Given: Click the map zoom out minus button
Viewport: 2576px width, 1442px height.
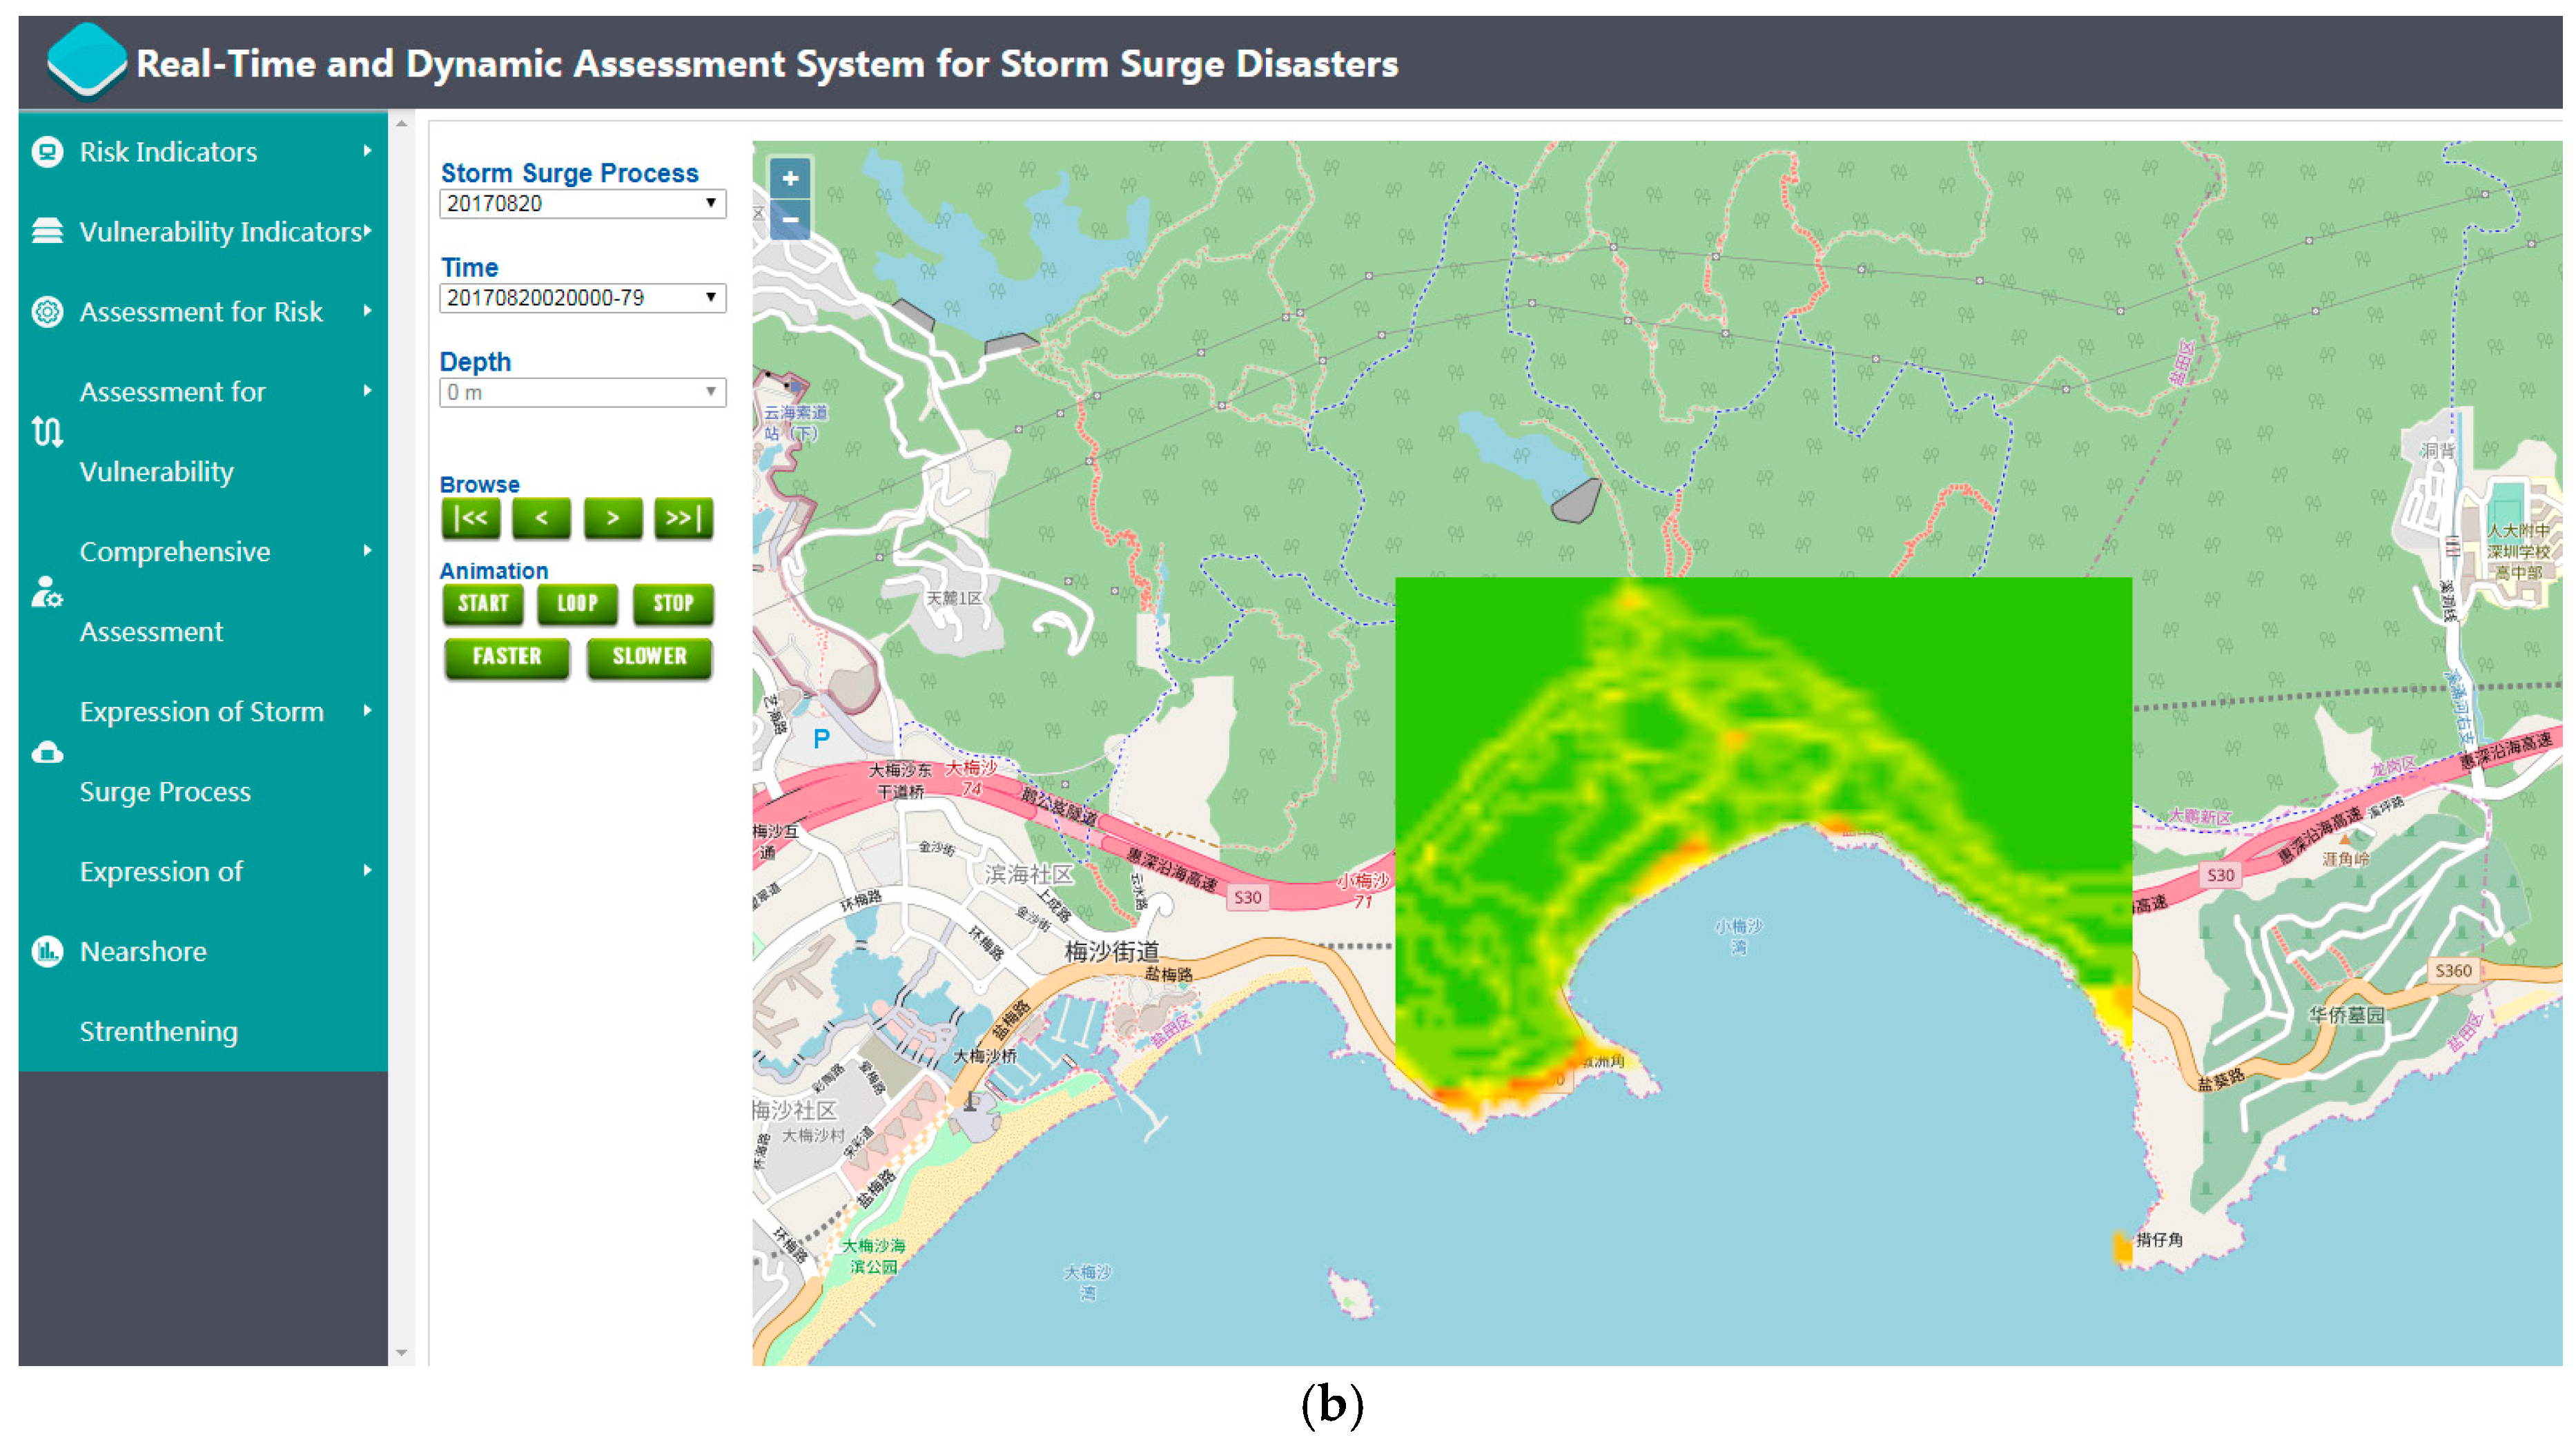Looking at the screenshot, I should pyautogui.click(x=789, y=219).
